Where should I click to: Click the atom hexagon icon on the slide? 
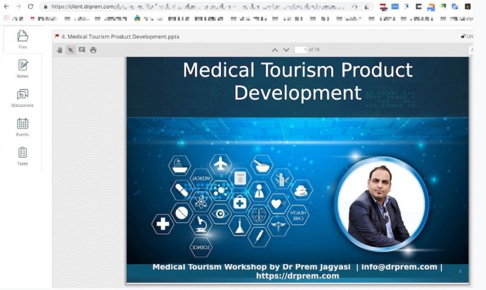pyautogui.click(x=201, y=201)
